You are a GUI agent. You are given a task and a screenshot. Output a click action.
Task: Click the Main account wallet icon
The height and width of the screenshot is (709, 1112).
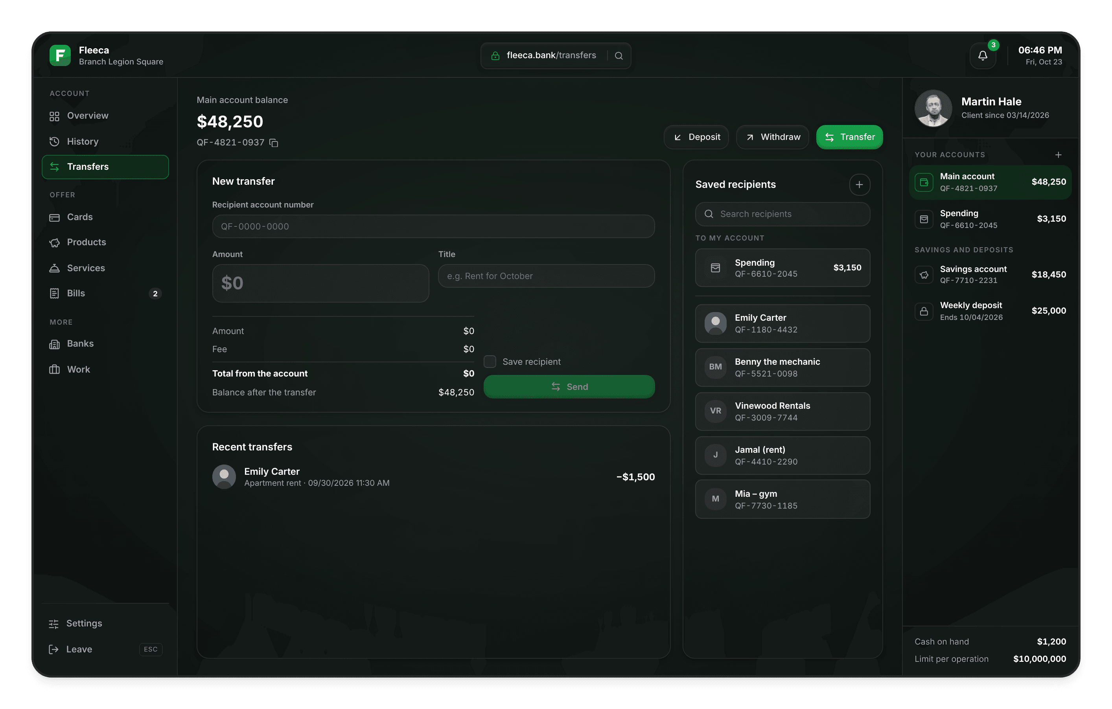[x=924, y=182]
